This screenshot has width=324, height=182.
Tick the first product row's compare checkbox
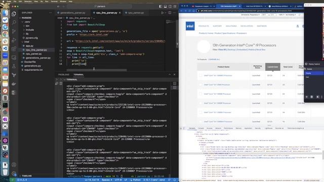(200, 75)
